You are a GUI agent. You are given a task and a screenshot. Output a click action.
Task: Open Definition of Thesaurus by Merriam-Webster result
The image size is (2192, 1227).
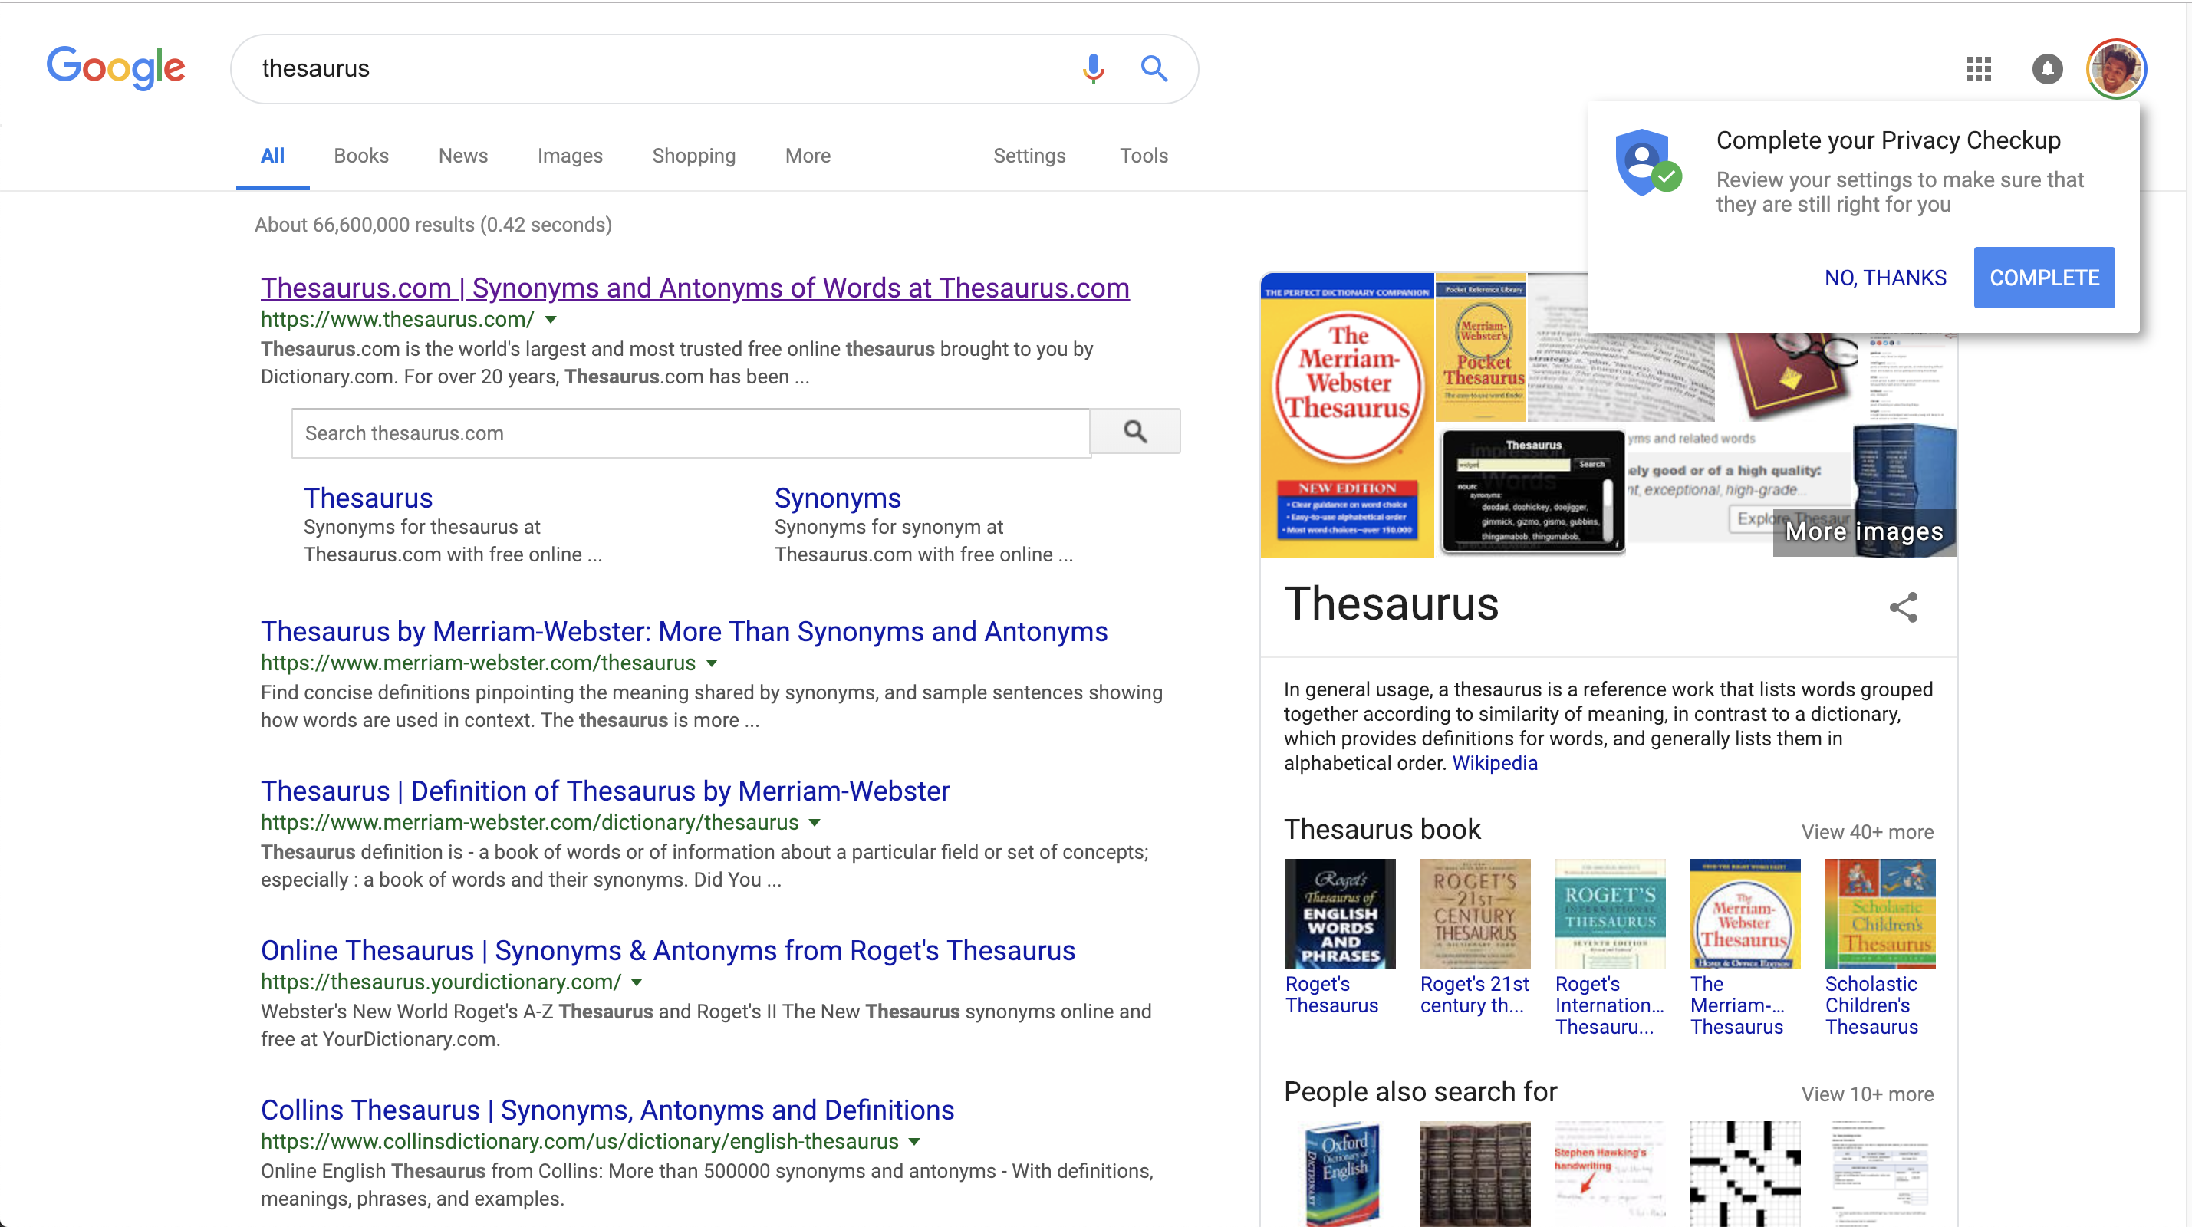[605, 791]
